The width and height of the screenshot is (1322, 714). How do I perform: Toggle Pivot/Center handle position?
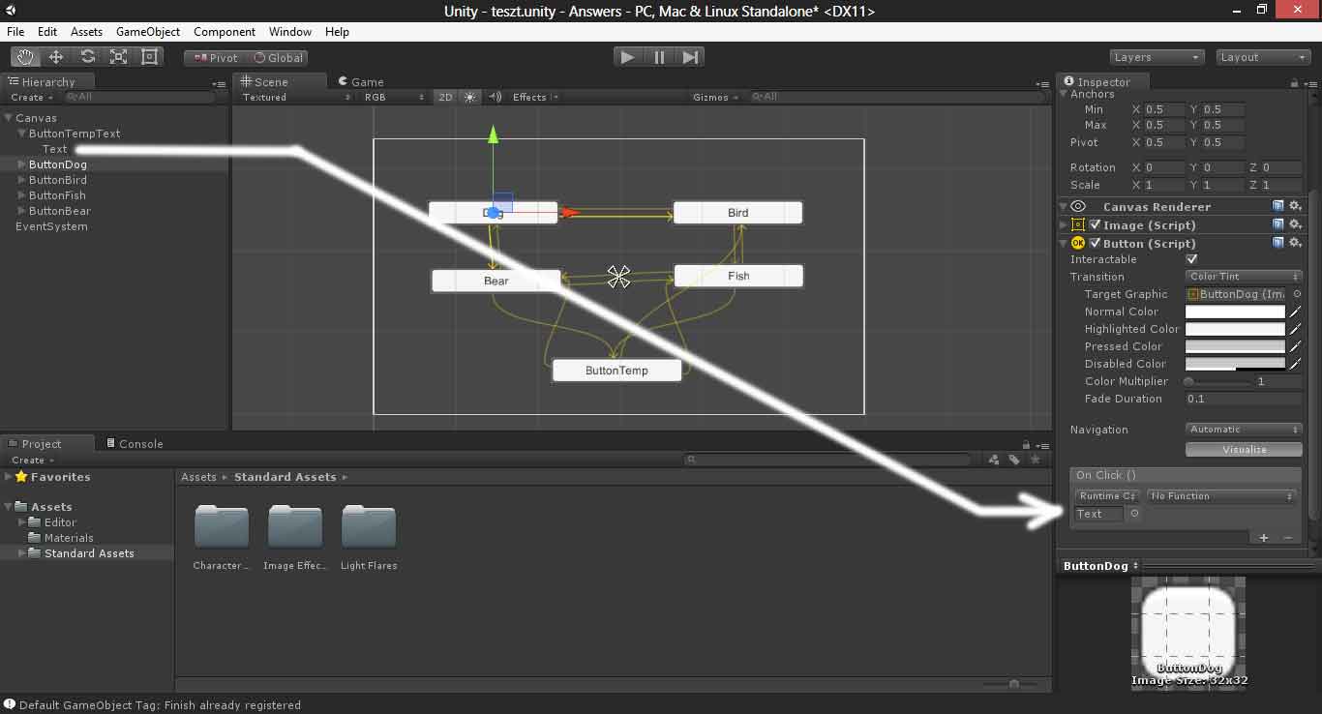(x=215, y=58)
